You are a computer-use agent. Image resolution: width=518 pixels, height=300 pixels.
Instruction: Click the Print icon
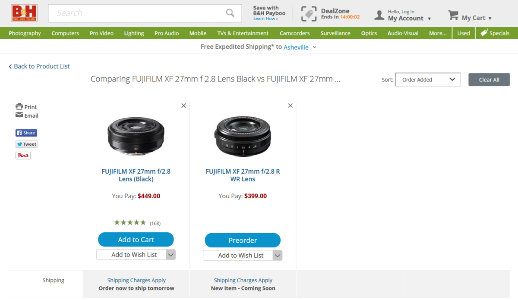tap(19, 106)
